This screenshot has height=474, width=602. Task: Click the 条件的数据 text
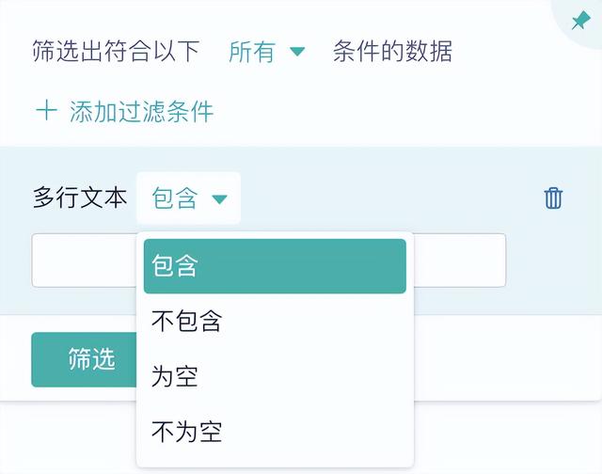(392, 52)
